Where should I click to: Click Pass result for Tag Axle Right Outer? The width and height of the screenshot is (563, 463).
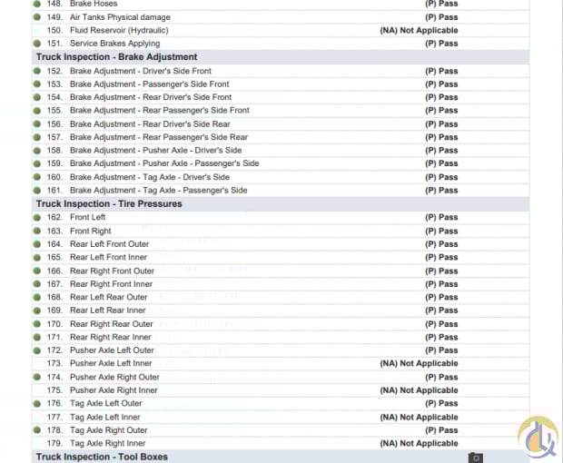click(x=441, y=430)
